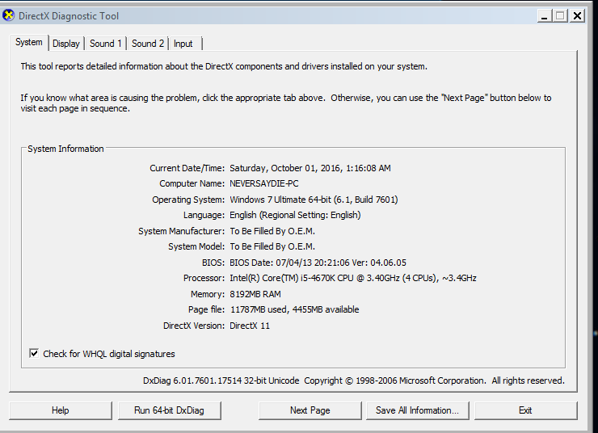Go to the Sound 2 tab
Image resolution: width=598 pixels, height=433 pixels.
[x=148, y=44]
